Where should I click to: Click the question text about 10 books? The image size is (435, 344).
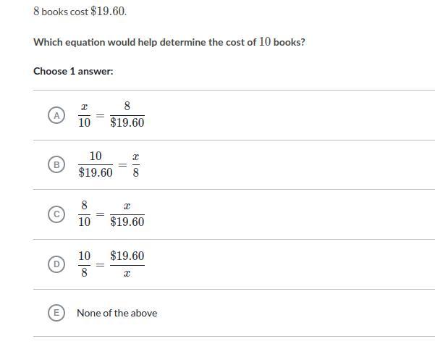click(x=169, y=42)
